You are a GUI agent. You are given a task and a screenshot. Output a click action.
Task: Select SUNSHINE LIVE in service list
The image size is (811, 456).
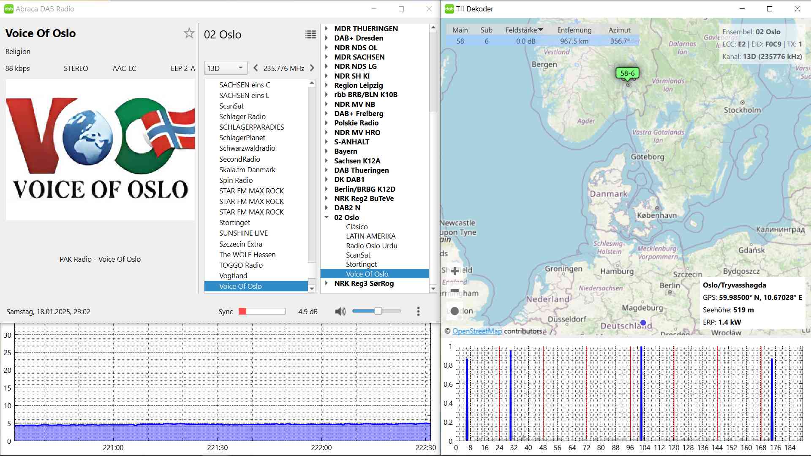point(243,233)
